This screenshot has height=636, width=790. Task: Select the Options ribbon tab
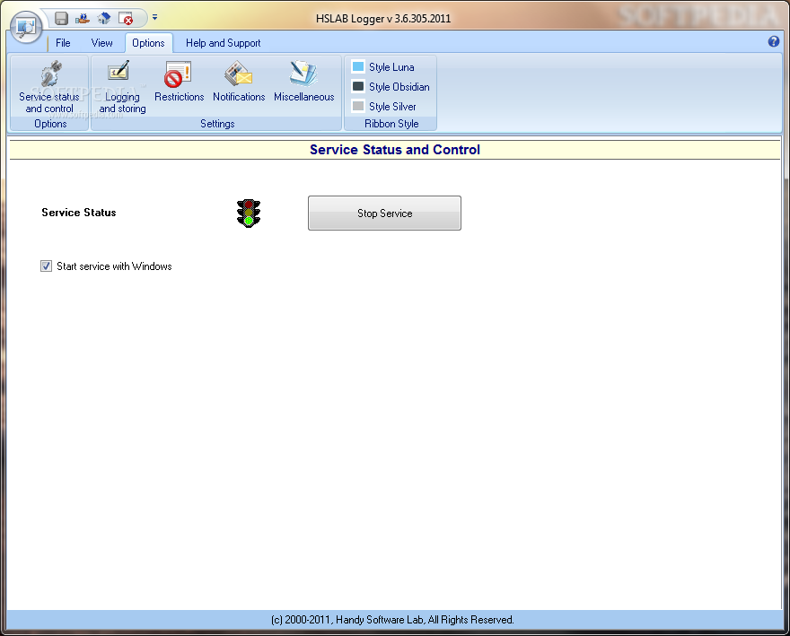(148, 43)
